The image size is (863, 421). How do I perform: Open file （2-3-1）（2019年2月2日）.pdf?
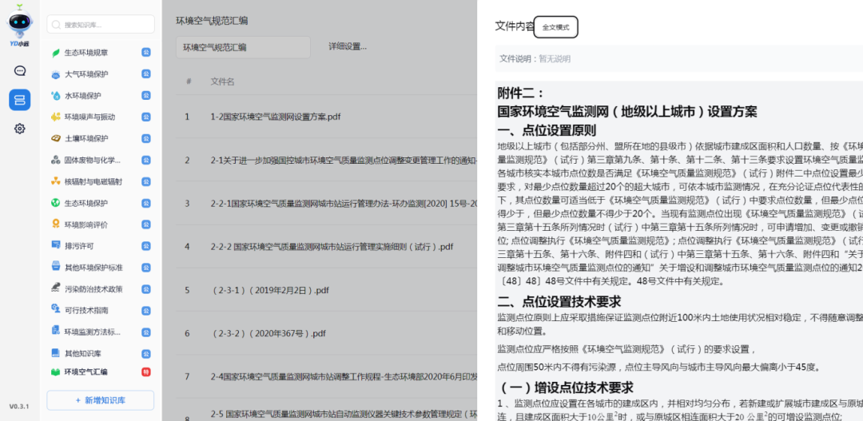(x=270, y=290)
